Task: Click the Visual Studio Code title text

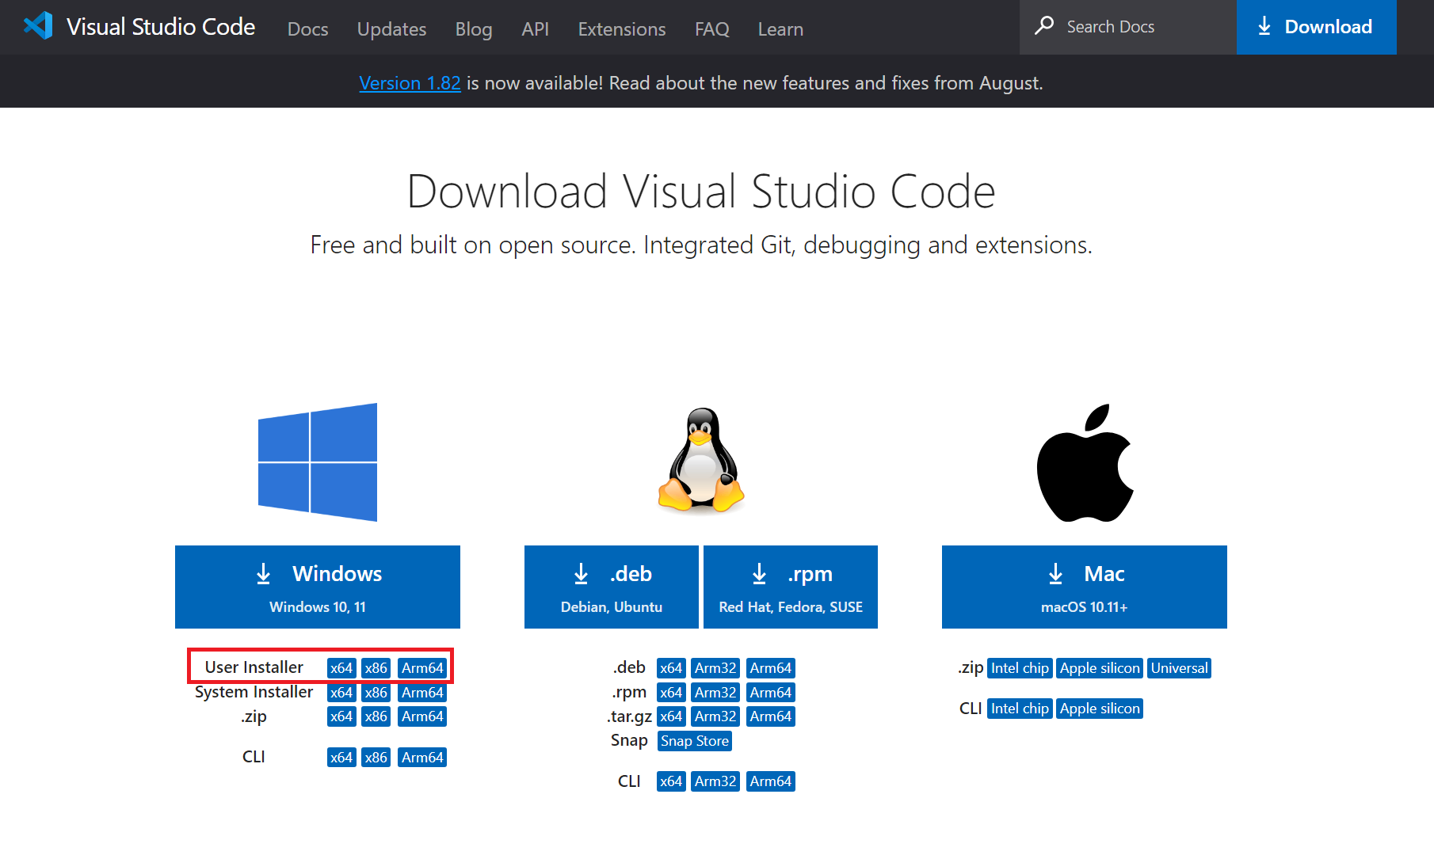Action: pos(161,27)
